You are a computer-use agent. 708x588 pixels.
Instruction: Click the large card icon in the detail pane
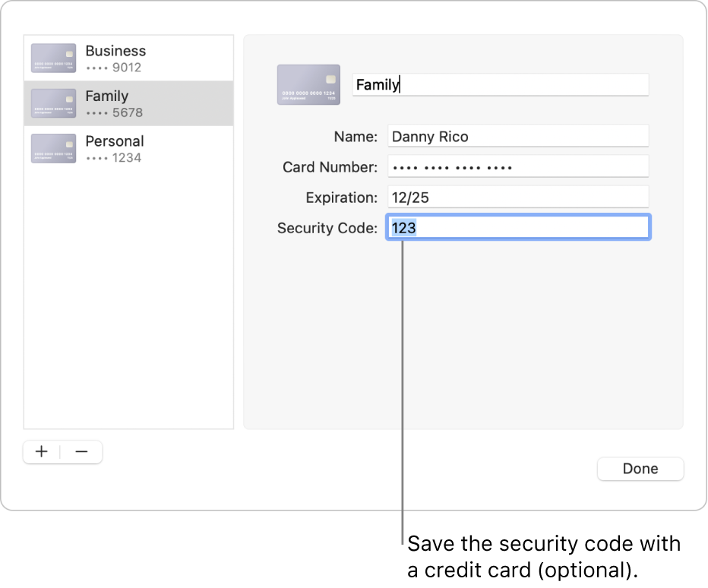[x=308, y=84]
